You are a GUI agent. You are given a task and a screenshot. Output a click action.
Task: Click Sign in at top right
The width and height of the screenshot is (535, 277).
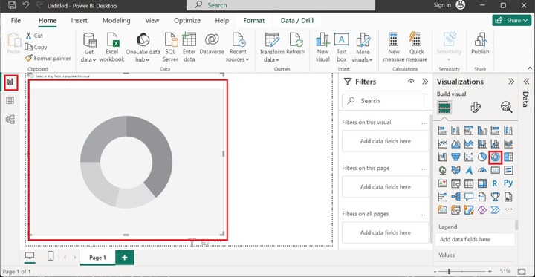pyautogui.click(x=442, y=5)
